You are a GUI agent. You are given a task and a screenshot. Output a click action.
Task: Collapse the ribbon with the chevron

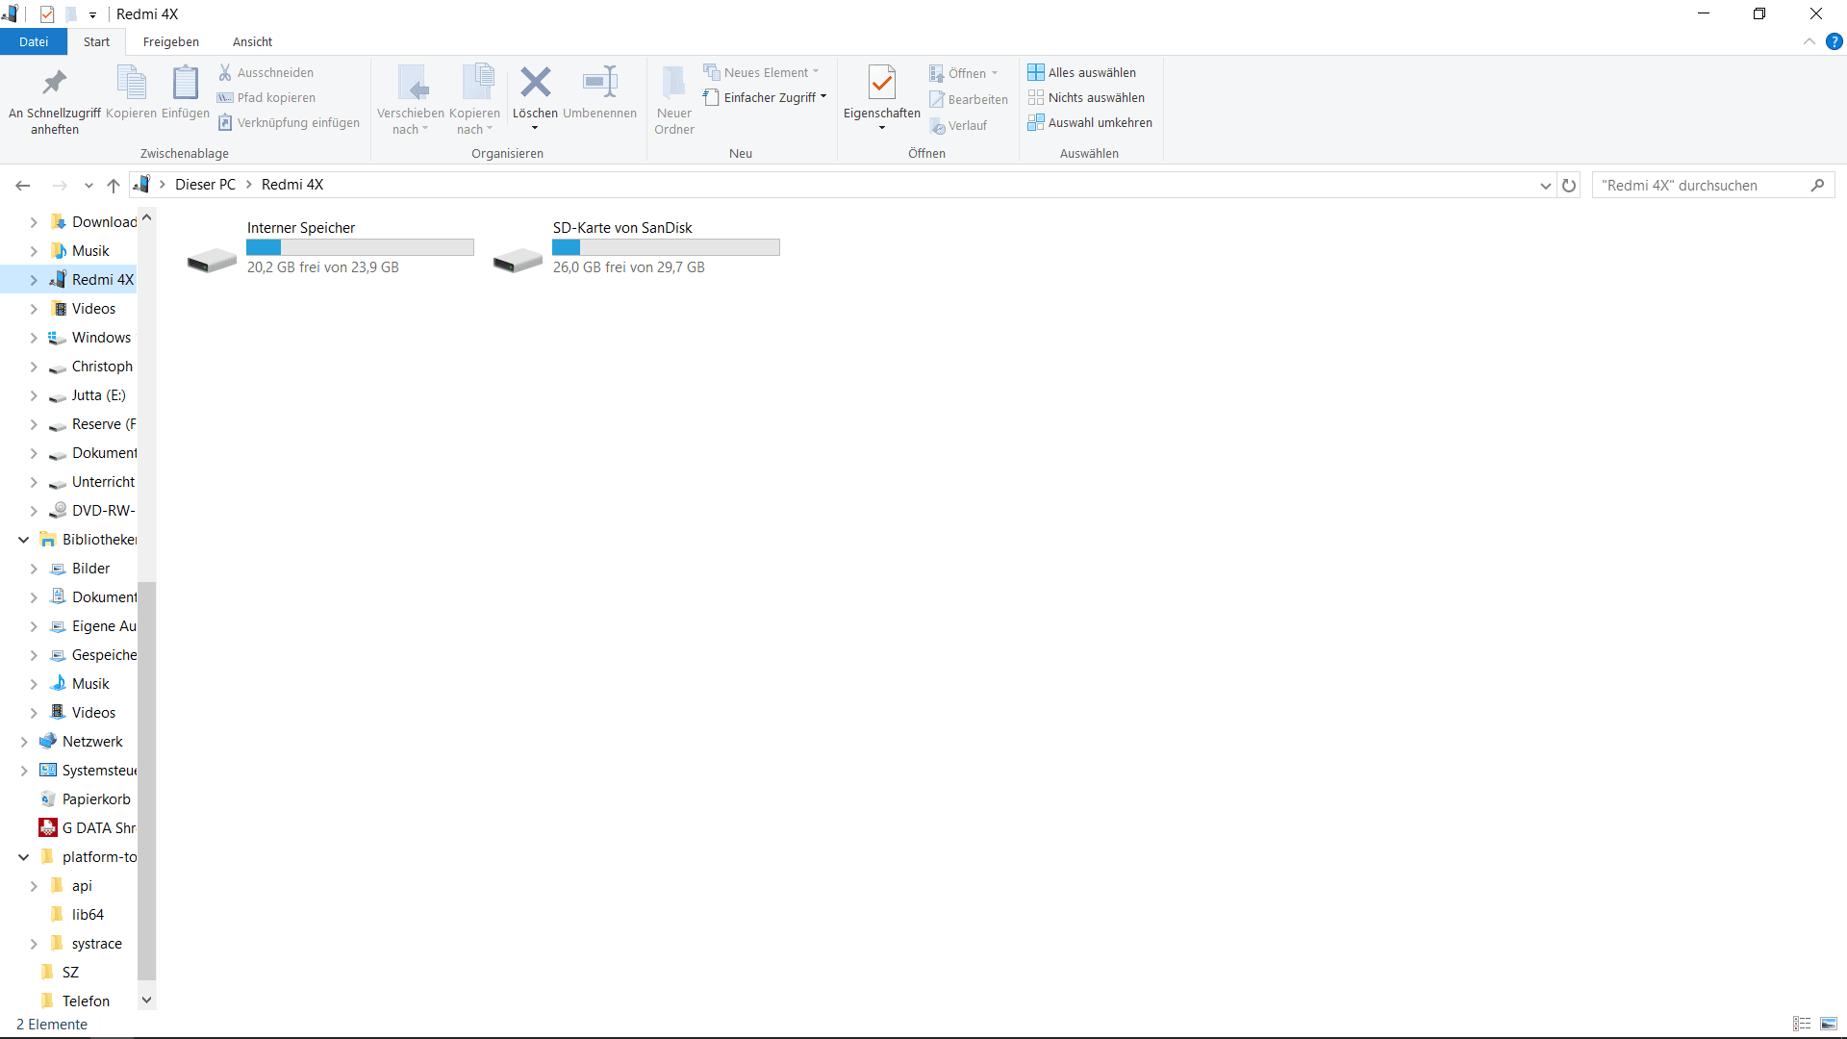(x=1809, y=41)
